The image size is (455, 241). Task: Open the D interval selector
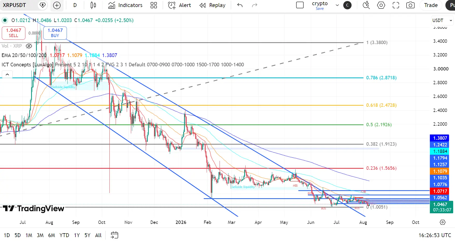click(x=75, y=5)
